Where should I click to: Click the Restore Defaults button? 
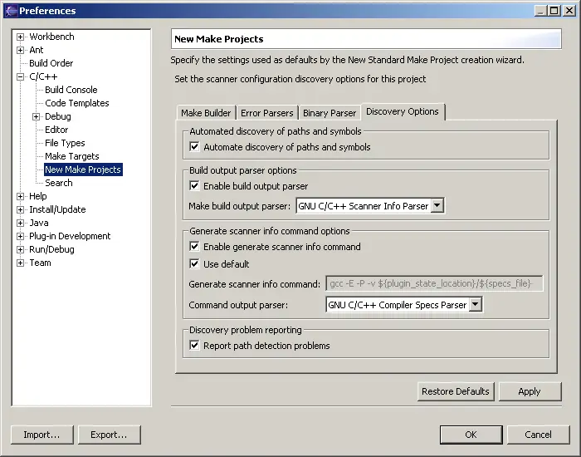pos(456,391)
